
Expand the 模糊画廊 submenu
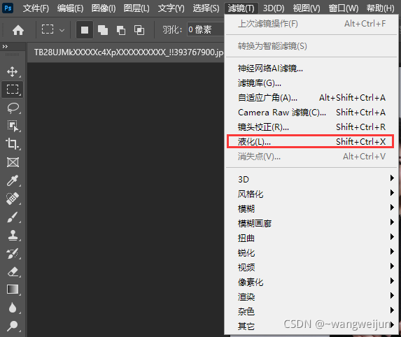pyautogui.click(x=311, y=223)
